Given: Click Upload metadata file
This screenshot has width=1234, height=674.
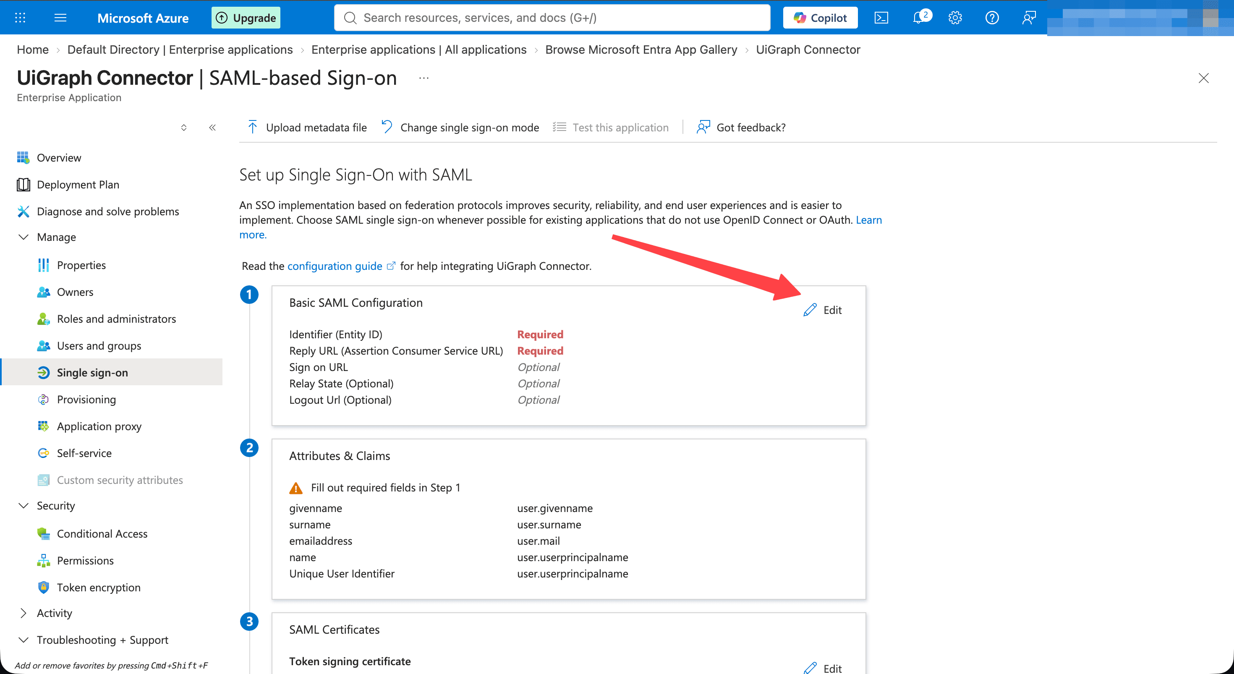Looking at the screenshot, I should click(307, 128).
